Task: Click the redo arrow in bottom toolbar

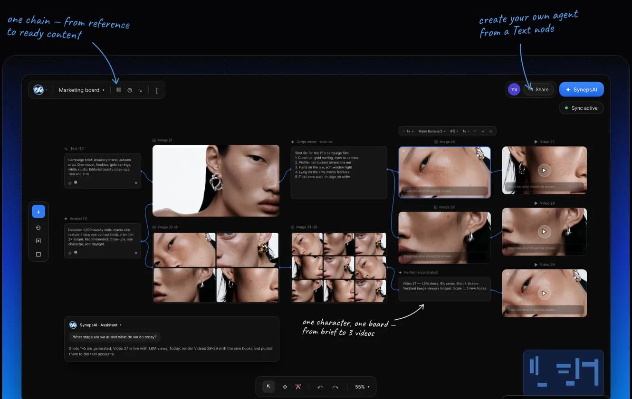Action: click(x=335, y=387)
